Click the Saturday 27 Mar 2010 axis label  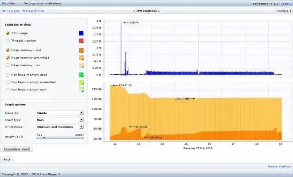[x=198, y=148]
